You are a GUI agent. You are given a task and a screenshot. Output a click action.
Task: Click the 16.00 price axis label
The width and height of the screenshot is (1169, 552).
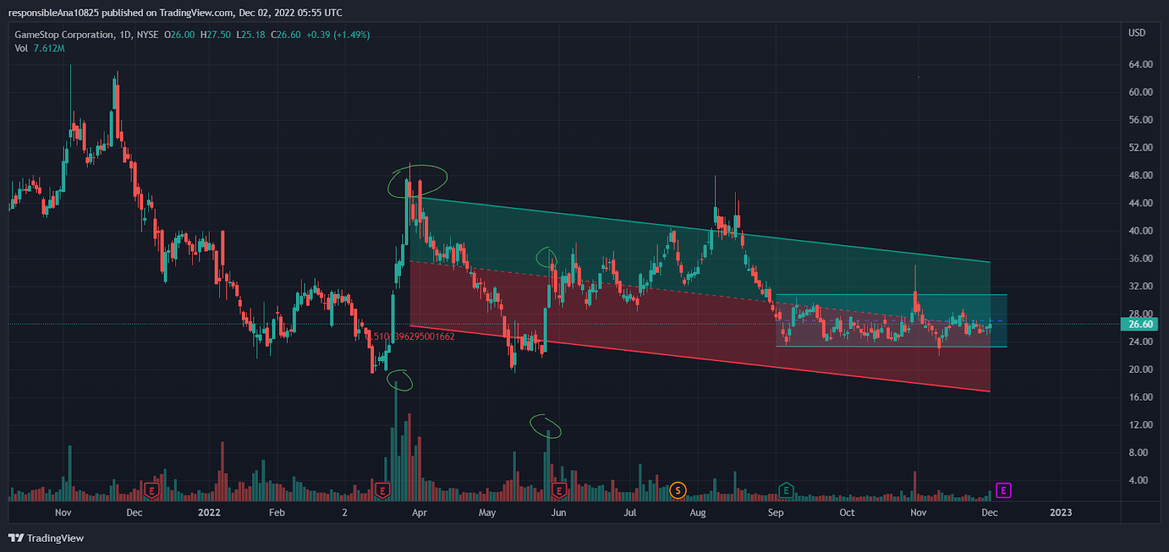pos(1141,397)
